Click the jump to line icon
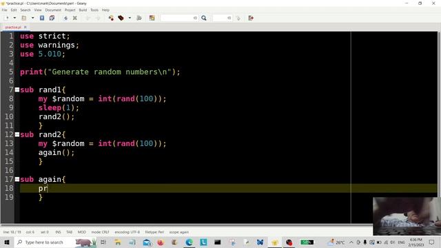 (238, 18)
